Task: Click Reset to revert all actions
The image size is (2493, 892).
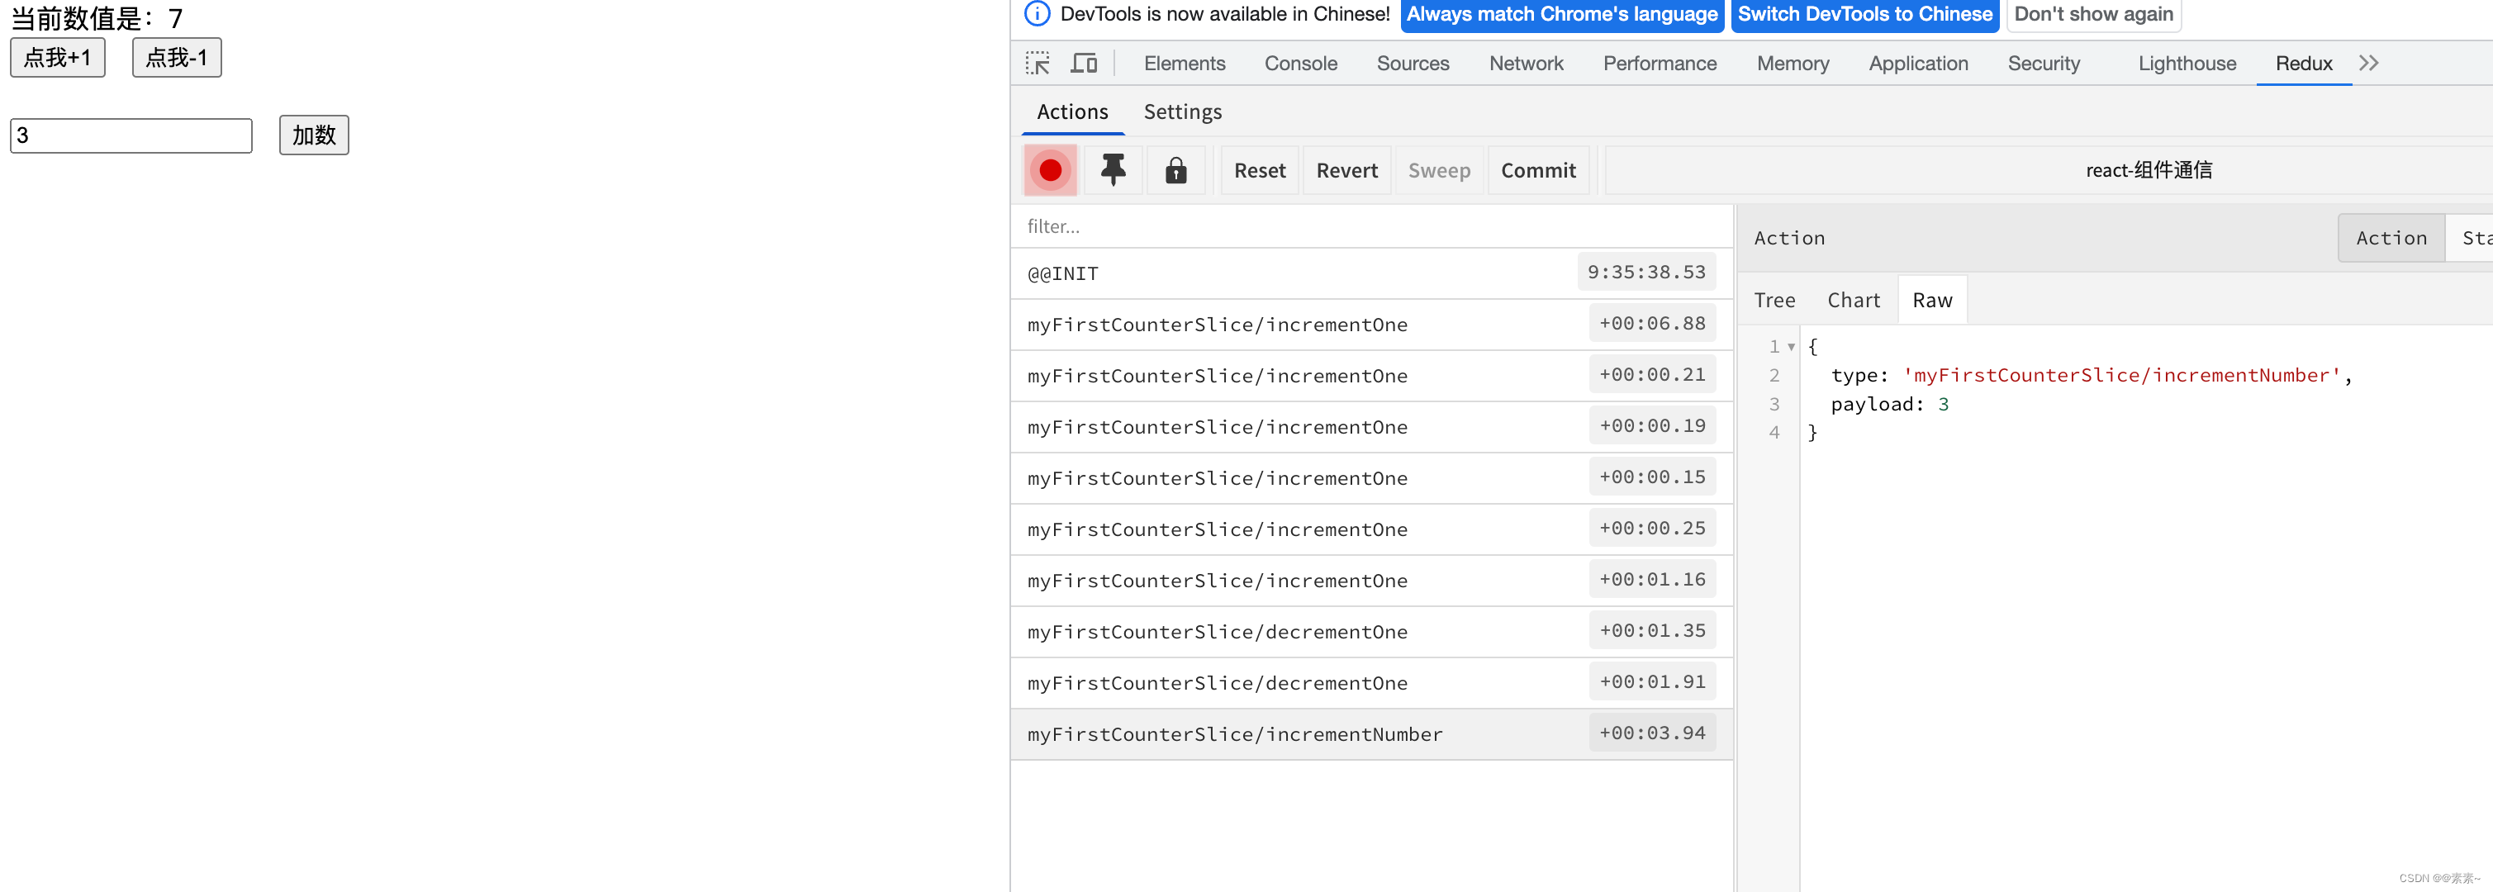Action: click(1259, 168)
